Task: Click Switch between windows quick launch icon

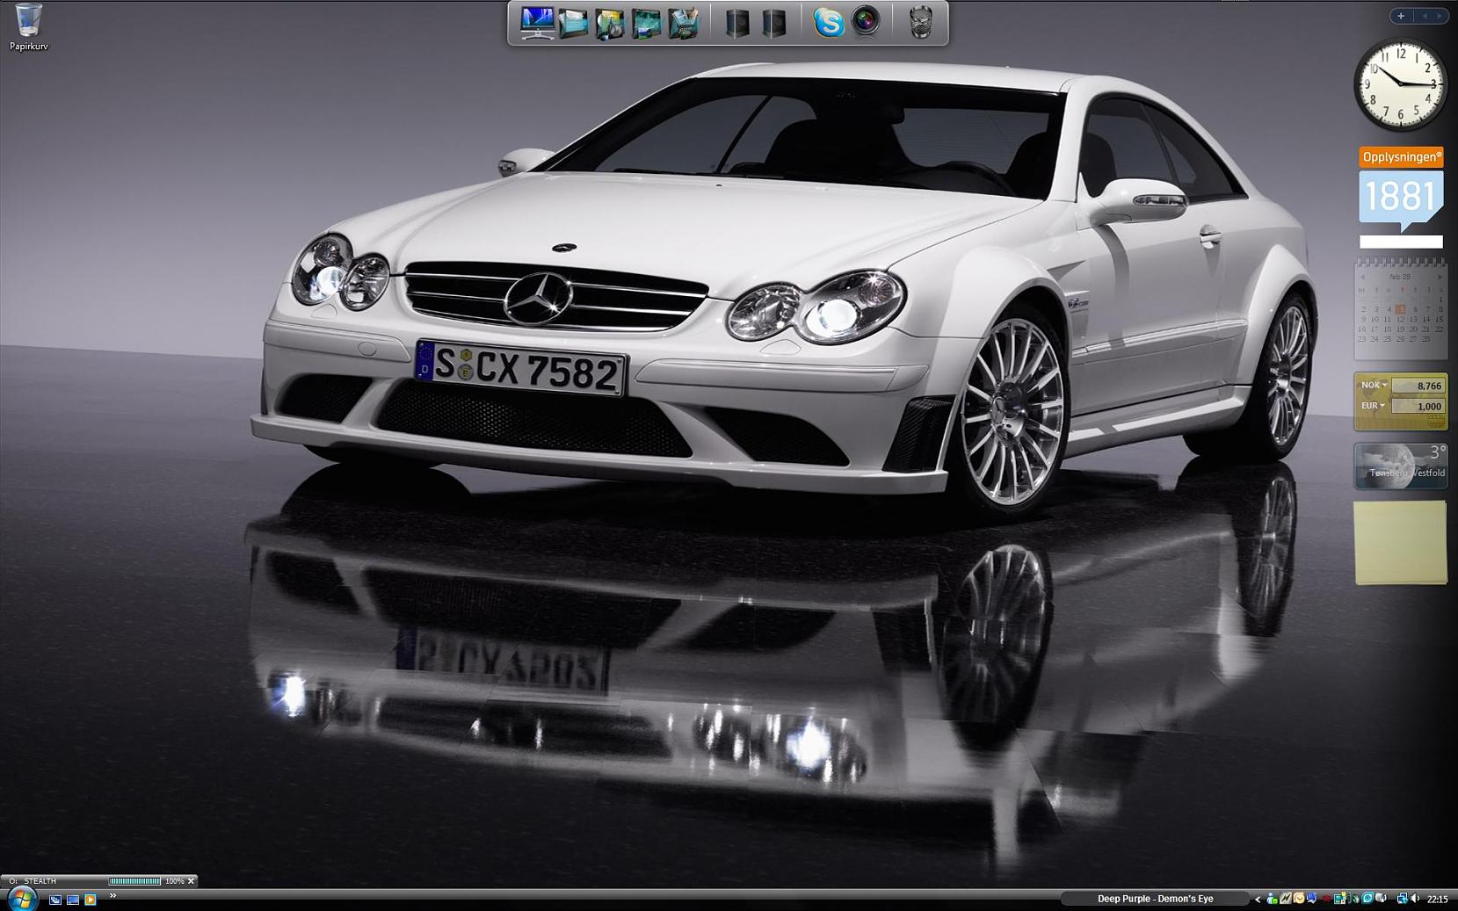Action: pos(55,900)
